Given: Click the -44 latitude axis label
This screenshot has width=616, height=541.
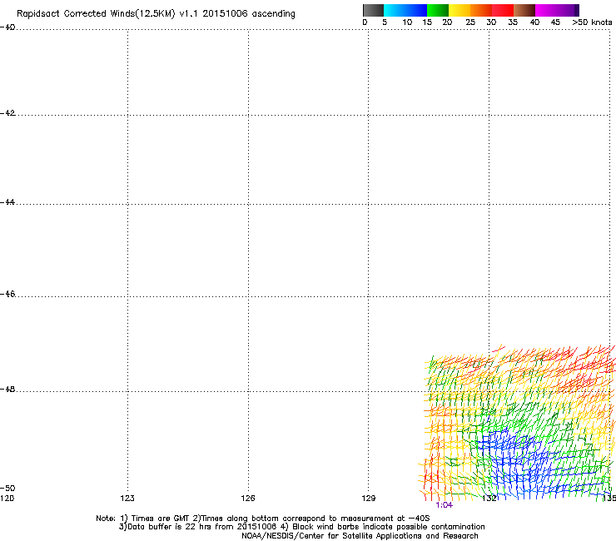Looking at the screenshot, I should click(x=7, y=202).
